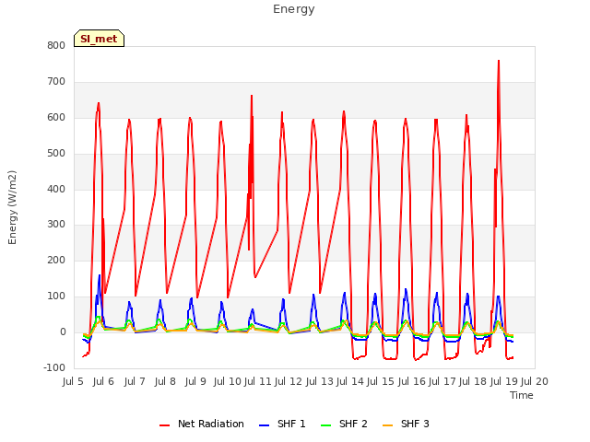The image size is (590, 442).
Task: Click the green SHF 2 legend swatch
Action: [x=325, y=425]
